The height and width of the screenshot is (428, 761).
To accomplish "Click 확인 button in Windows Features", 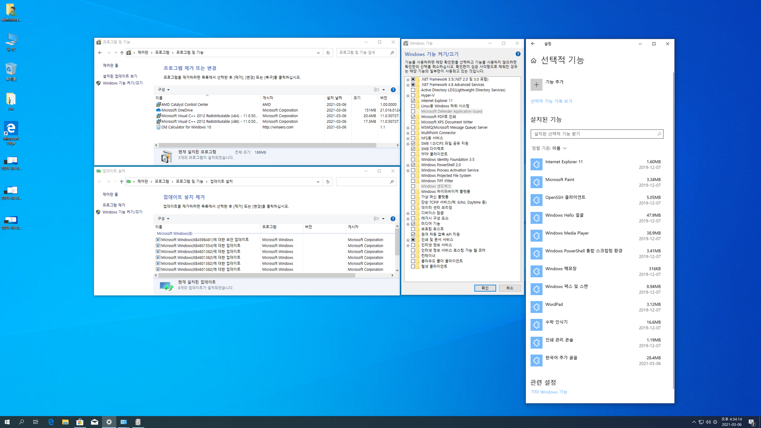I will click(485, 288).
